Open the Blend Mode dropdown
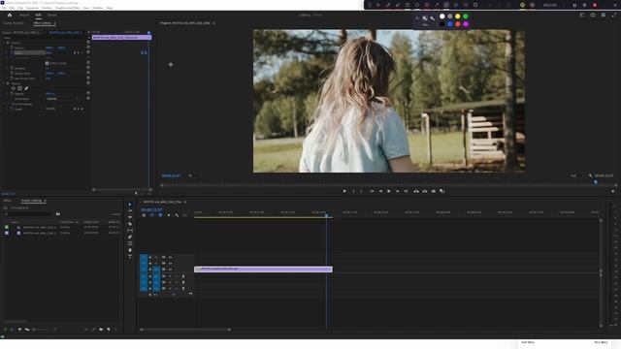The height and width of the screenshot is (349, 621). pos(62,99)
